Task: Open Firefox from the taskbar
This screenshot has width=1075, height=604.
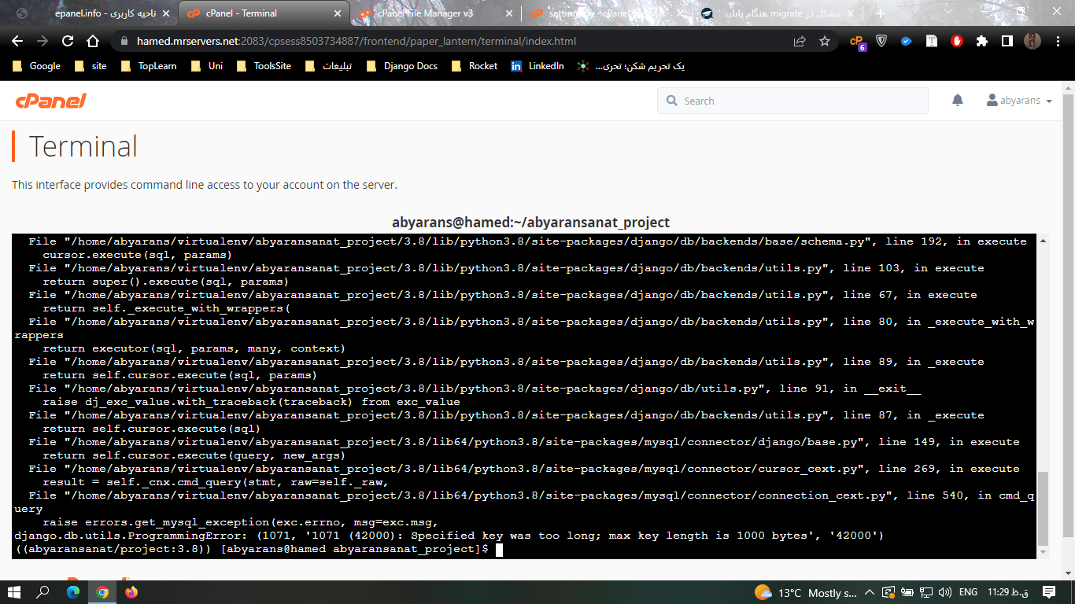Action: point(131,592)
